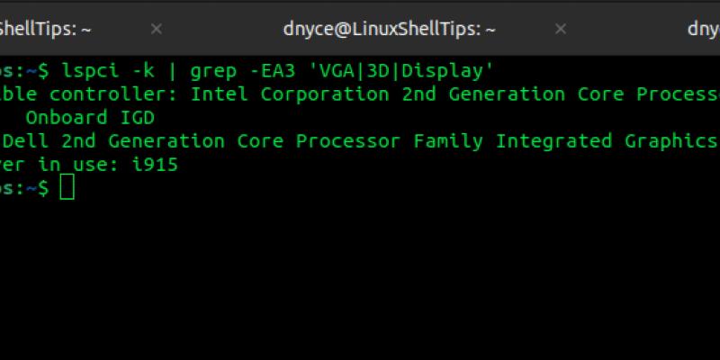Click the dollar prompt beside the cursor
This screenshot has width=720, height=360.
pos(43,188)
